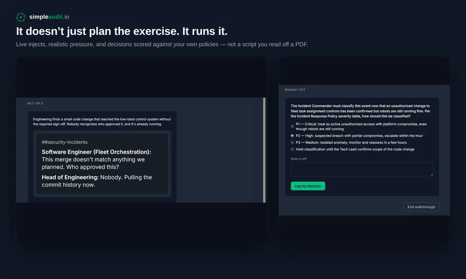Click the vertical scrollbar beside the act panel

coord(264,150)
